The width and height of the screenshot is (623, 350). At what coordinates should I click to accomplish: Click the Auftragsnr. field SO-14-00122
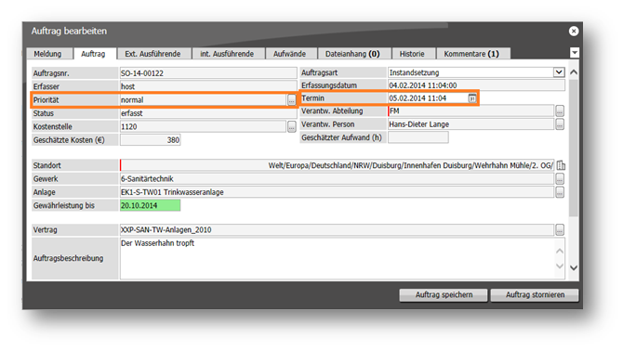pos(208,73)
